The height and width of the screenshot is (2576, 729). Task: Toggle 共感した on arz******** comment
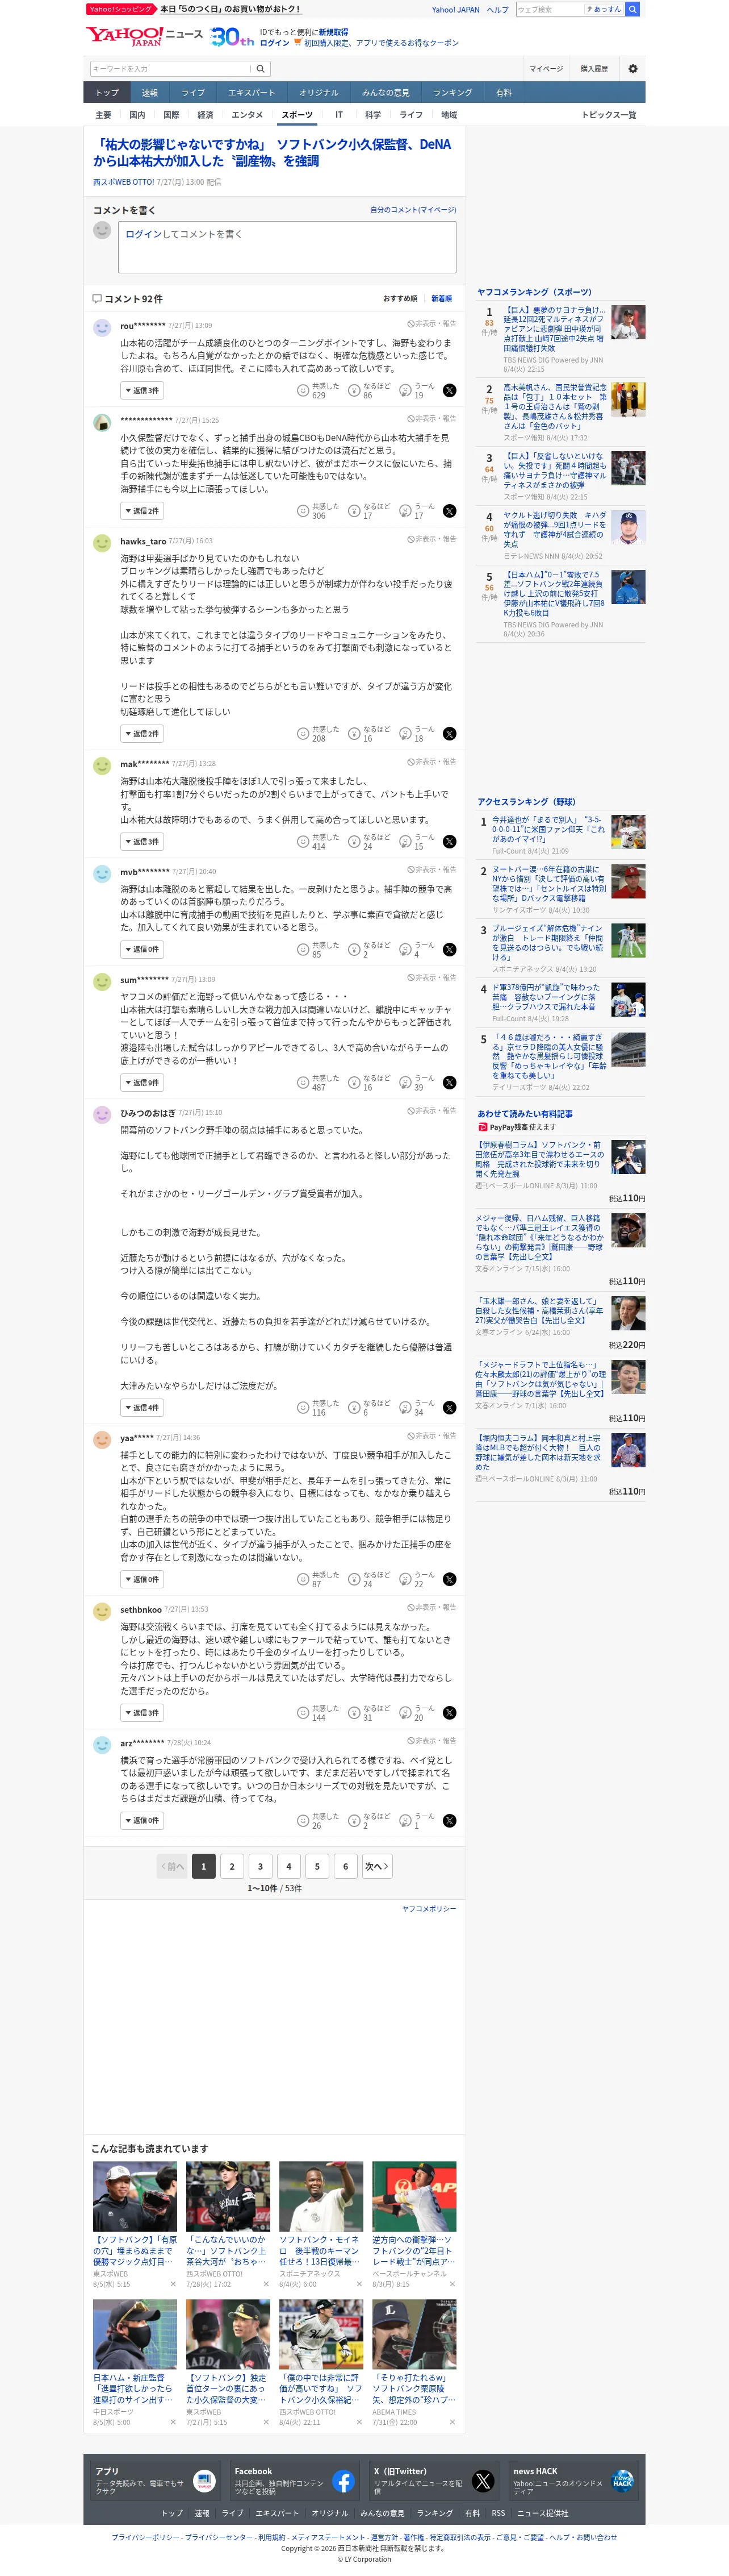coord(317,1821)
